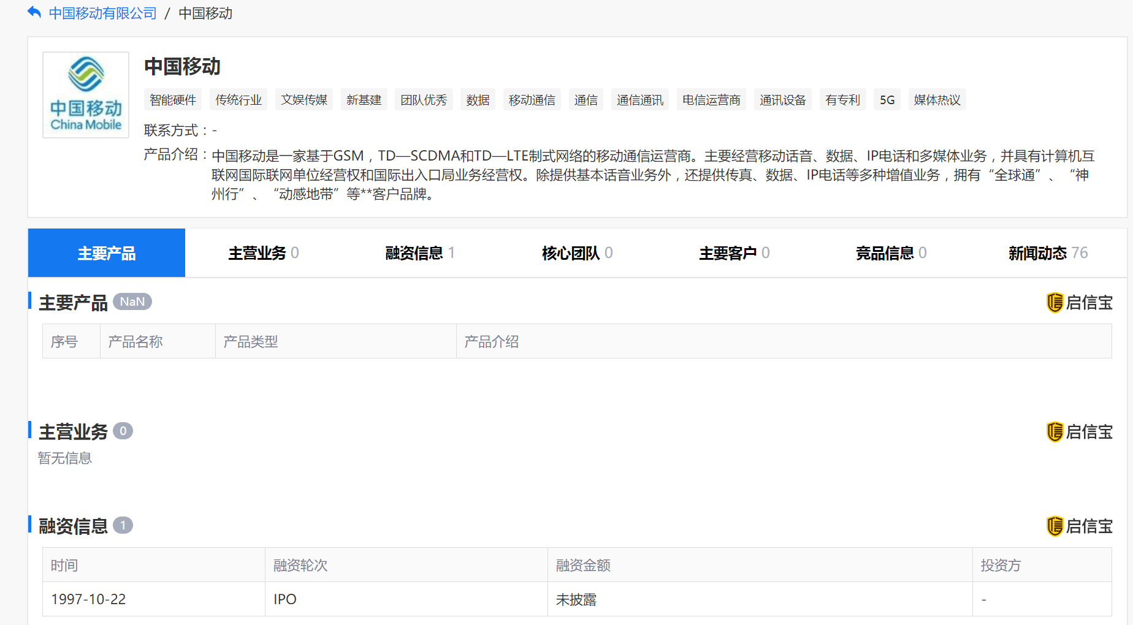Image resolution: width=1133 pixels, height=625 pixels.
Task: Click the China Mobile logo thumbnail
Action: pyautogui.click(x=86, y=95)
